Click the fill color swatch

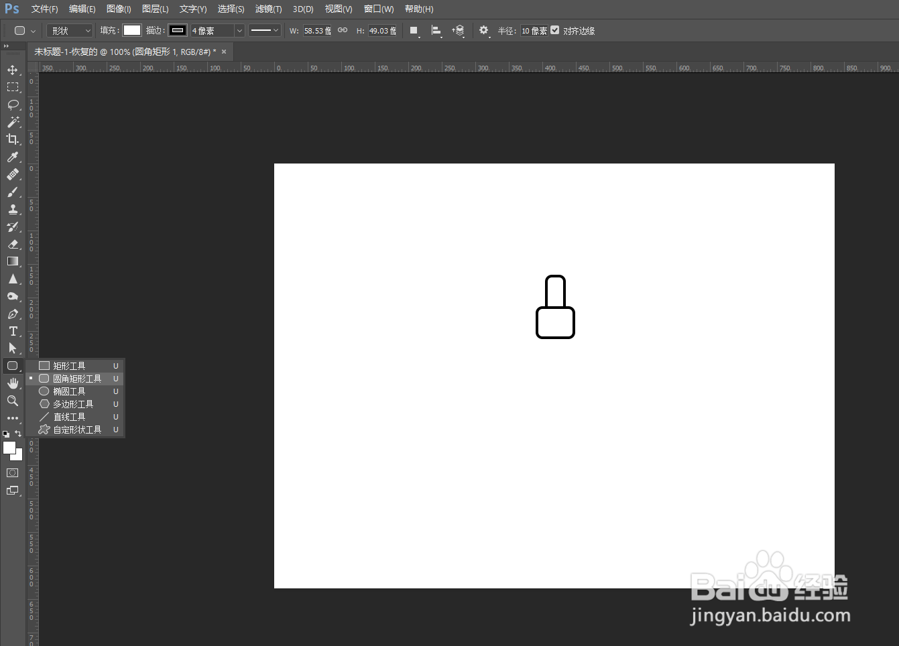tap(132, 30)
